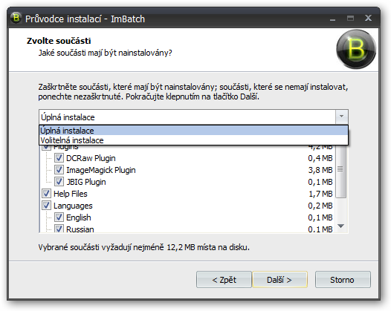This screenshot has width=391, height=311.
Task: Select the English tree label
Action: 79,217
